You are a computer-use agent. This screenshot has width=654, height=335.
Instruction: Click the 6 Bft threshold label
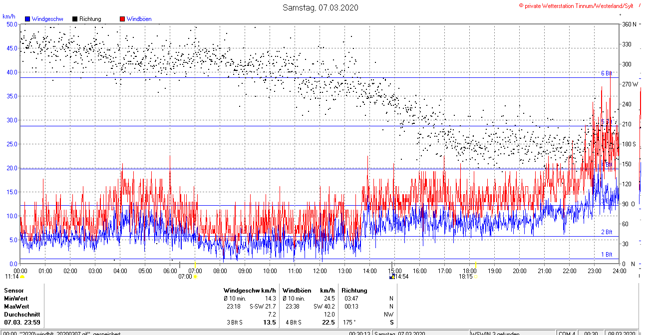pyautogui.click(x=606, y=73)
